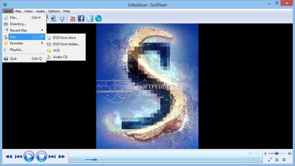Click the globe web icon in toolbar
The width and height of the screenshot is (295, 166).
coord(99,18)
